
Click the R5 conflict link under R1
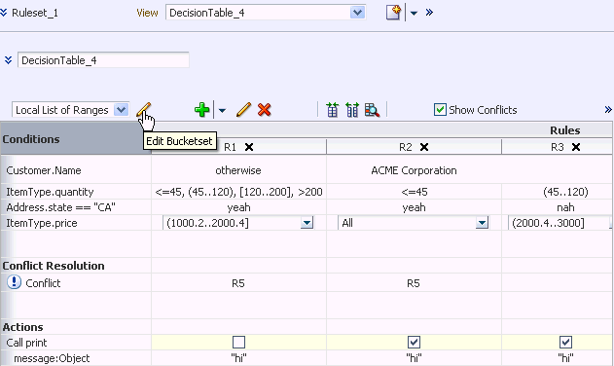238,283
